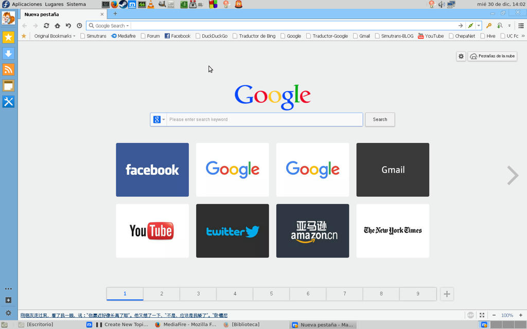The height and width of the screenshot is (329, 527).
Task: Open the Magic Fill key icon
Action: click(x=489, y=26)
